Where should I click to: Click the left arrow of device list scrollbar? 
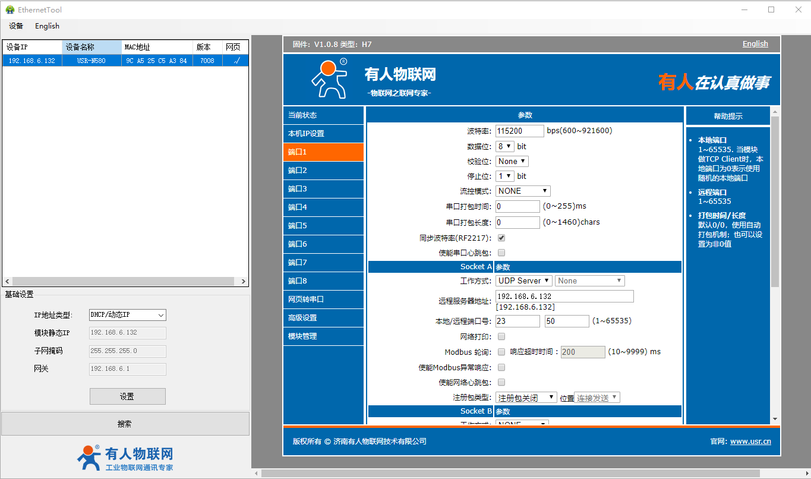pos(7,281)
